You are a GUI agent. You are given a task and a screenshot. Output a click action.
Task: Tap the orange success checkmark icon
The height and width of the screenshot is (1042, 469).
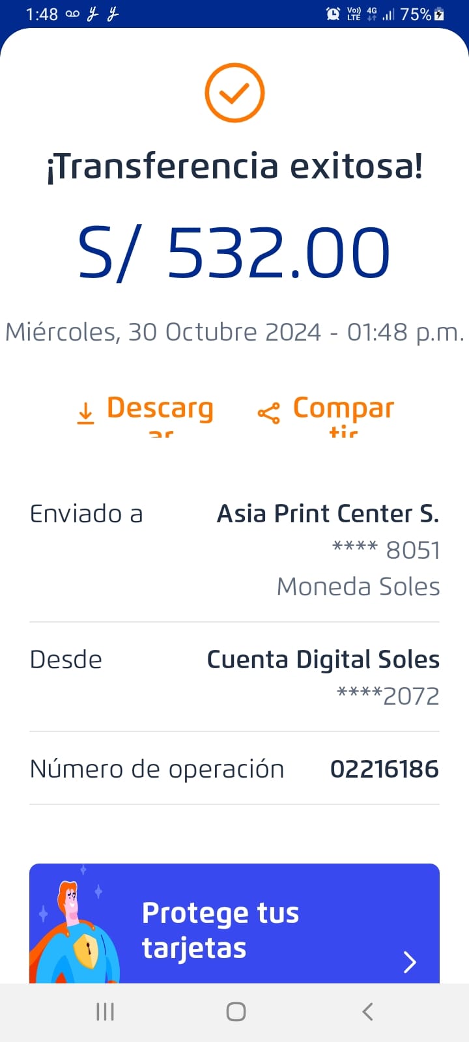pyautogui.click(x=234, y=93)
